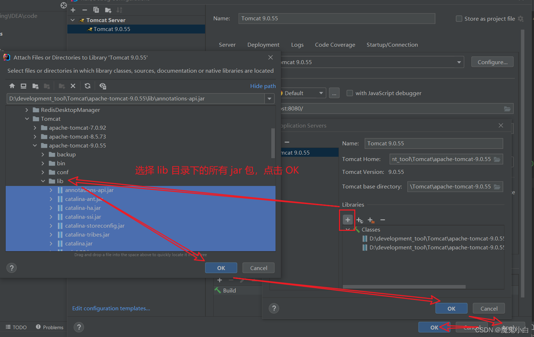The image size is (534, 337).
Task: Open the Default browser dropdown
Action: (x=321, y=93)
